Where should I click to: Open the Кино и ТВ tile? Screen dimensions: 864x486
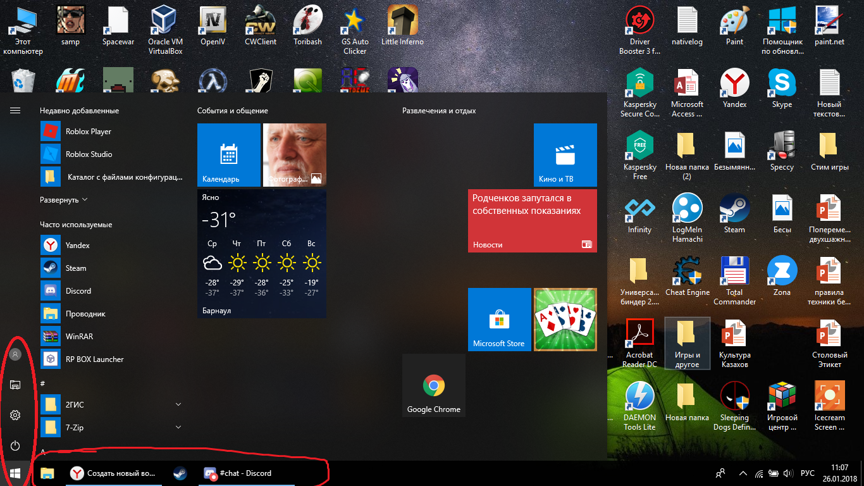[565, 155]
